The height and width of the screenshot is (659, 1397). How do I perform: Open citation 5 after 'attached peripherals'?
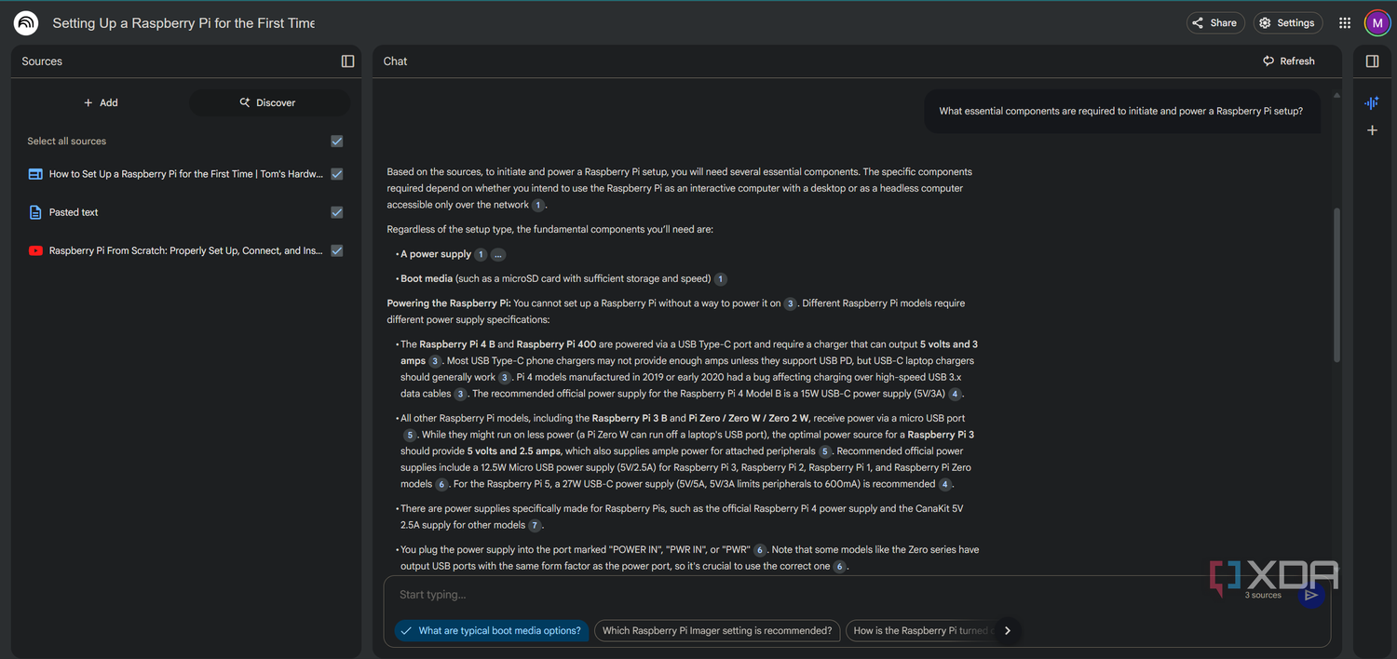coord(824,451)
